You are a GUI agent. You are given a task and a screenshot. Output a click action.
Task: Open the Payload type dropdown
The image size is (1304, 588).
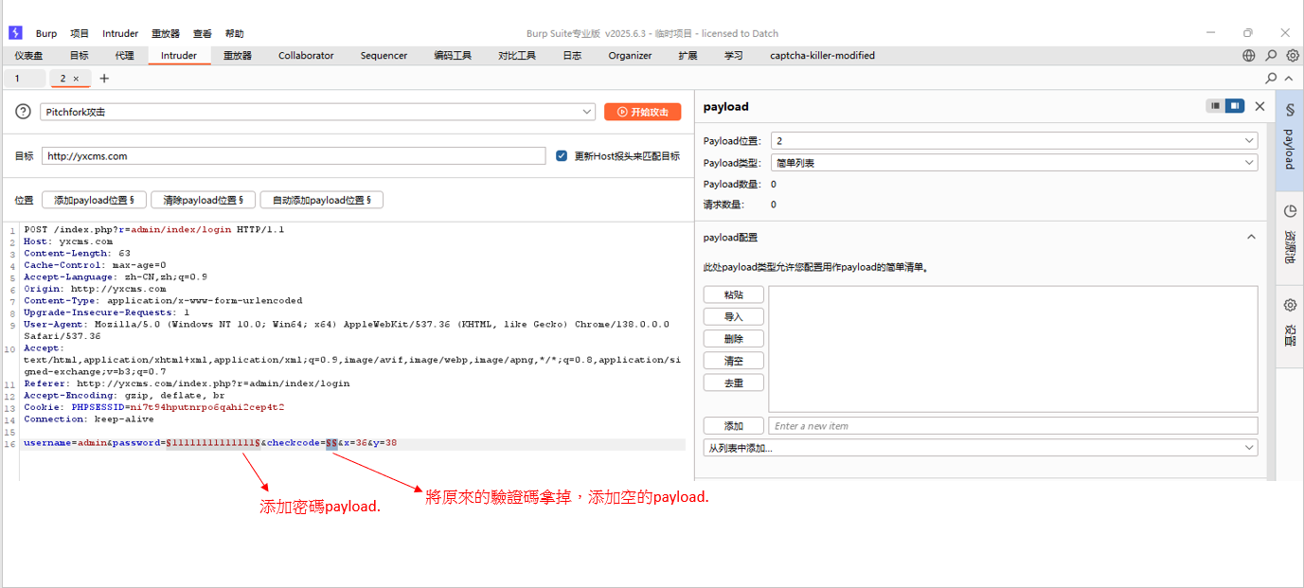pyautogui.click(x=1014, y=163)
